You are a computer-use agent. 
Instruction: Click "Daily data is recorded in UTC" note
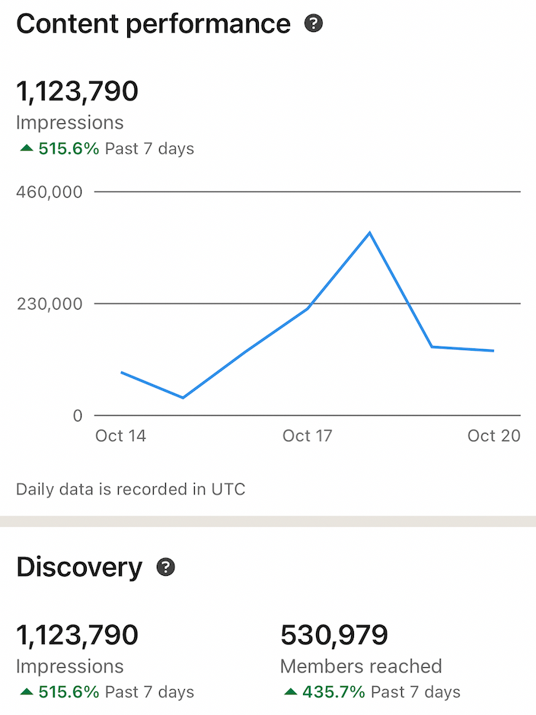tap(131, 489)
